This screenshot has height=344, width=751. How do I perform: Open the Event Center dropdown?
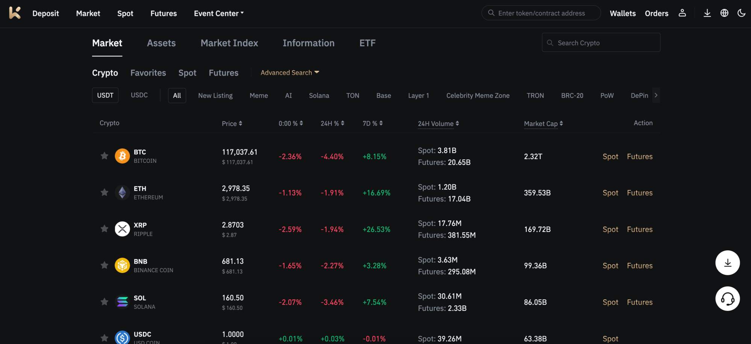pos(218,13)
